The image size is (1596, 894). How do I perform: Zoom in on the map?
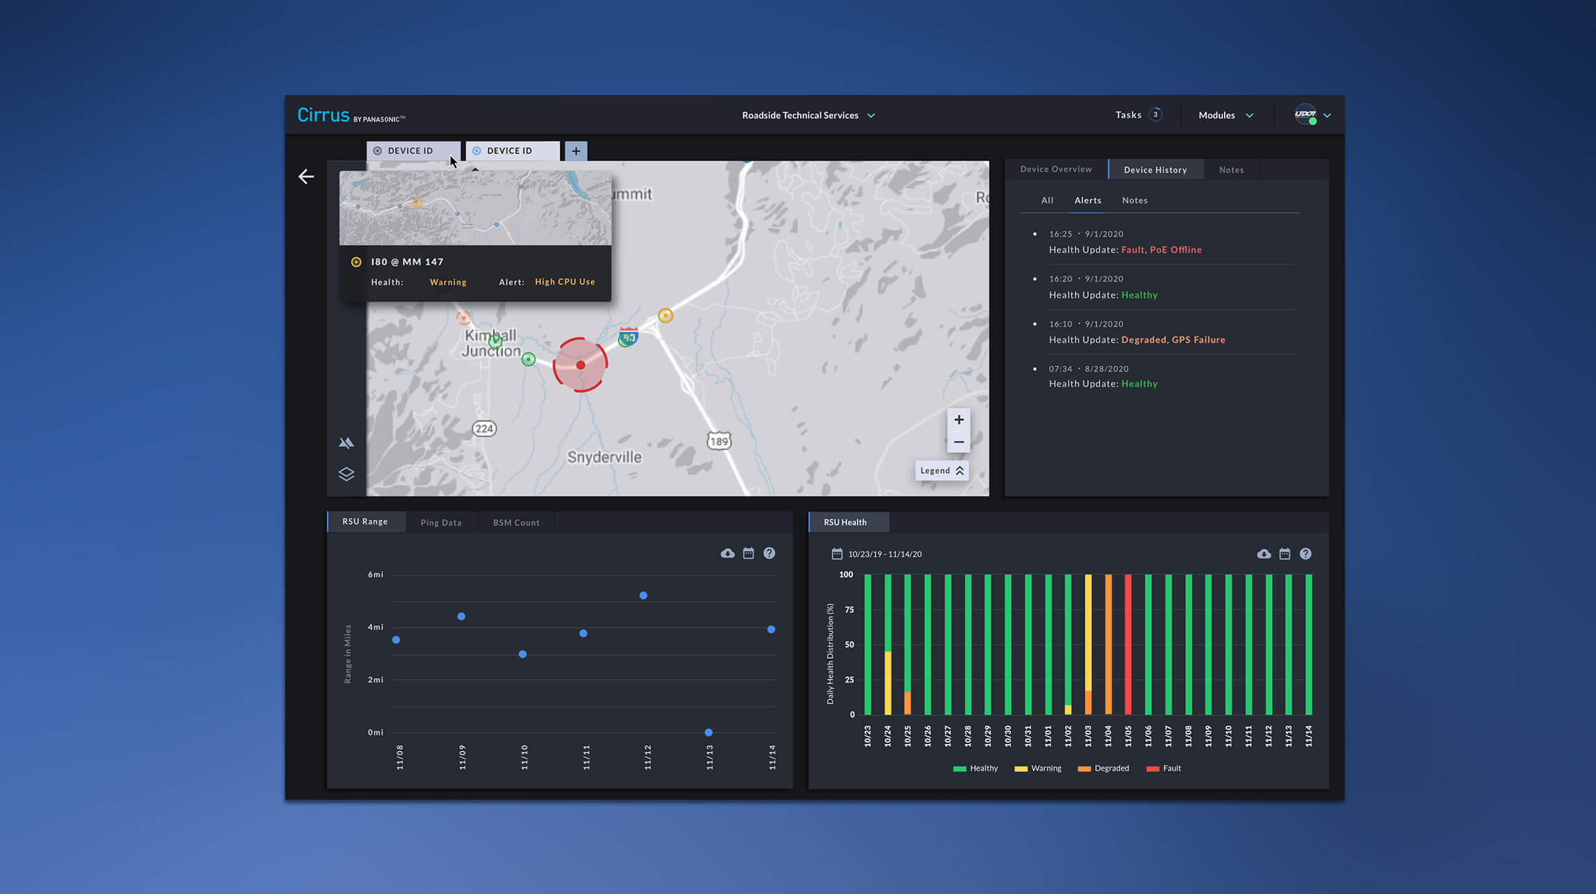click(958, 420)
